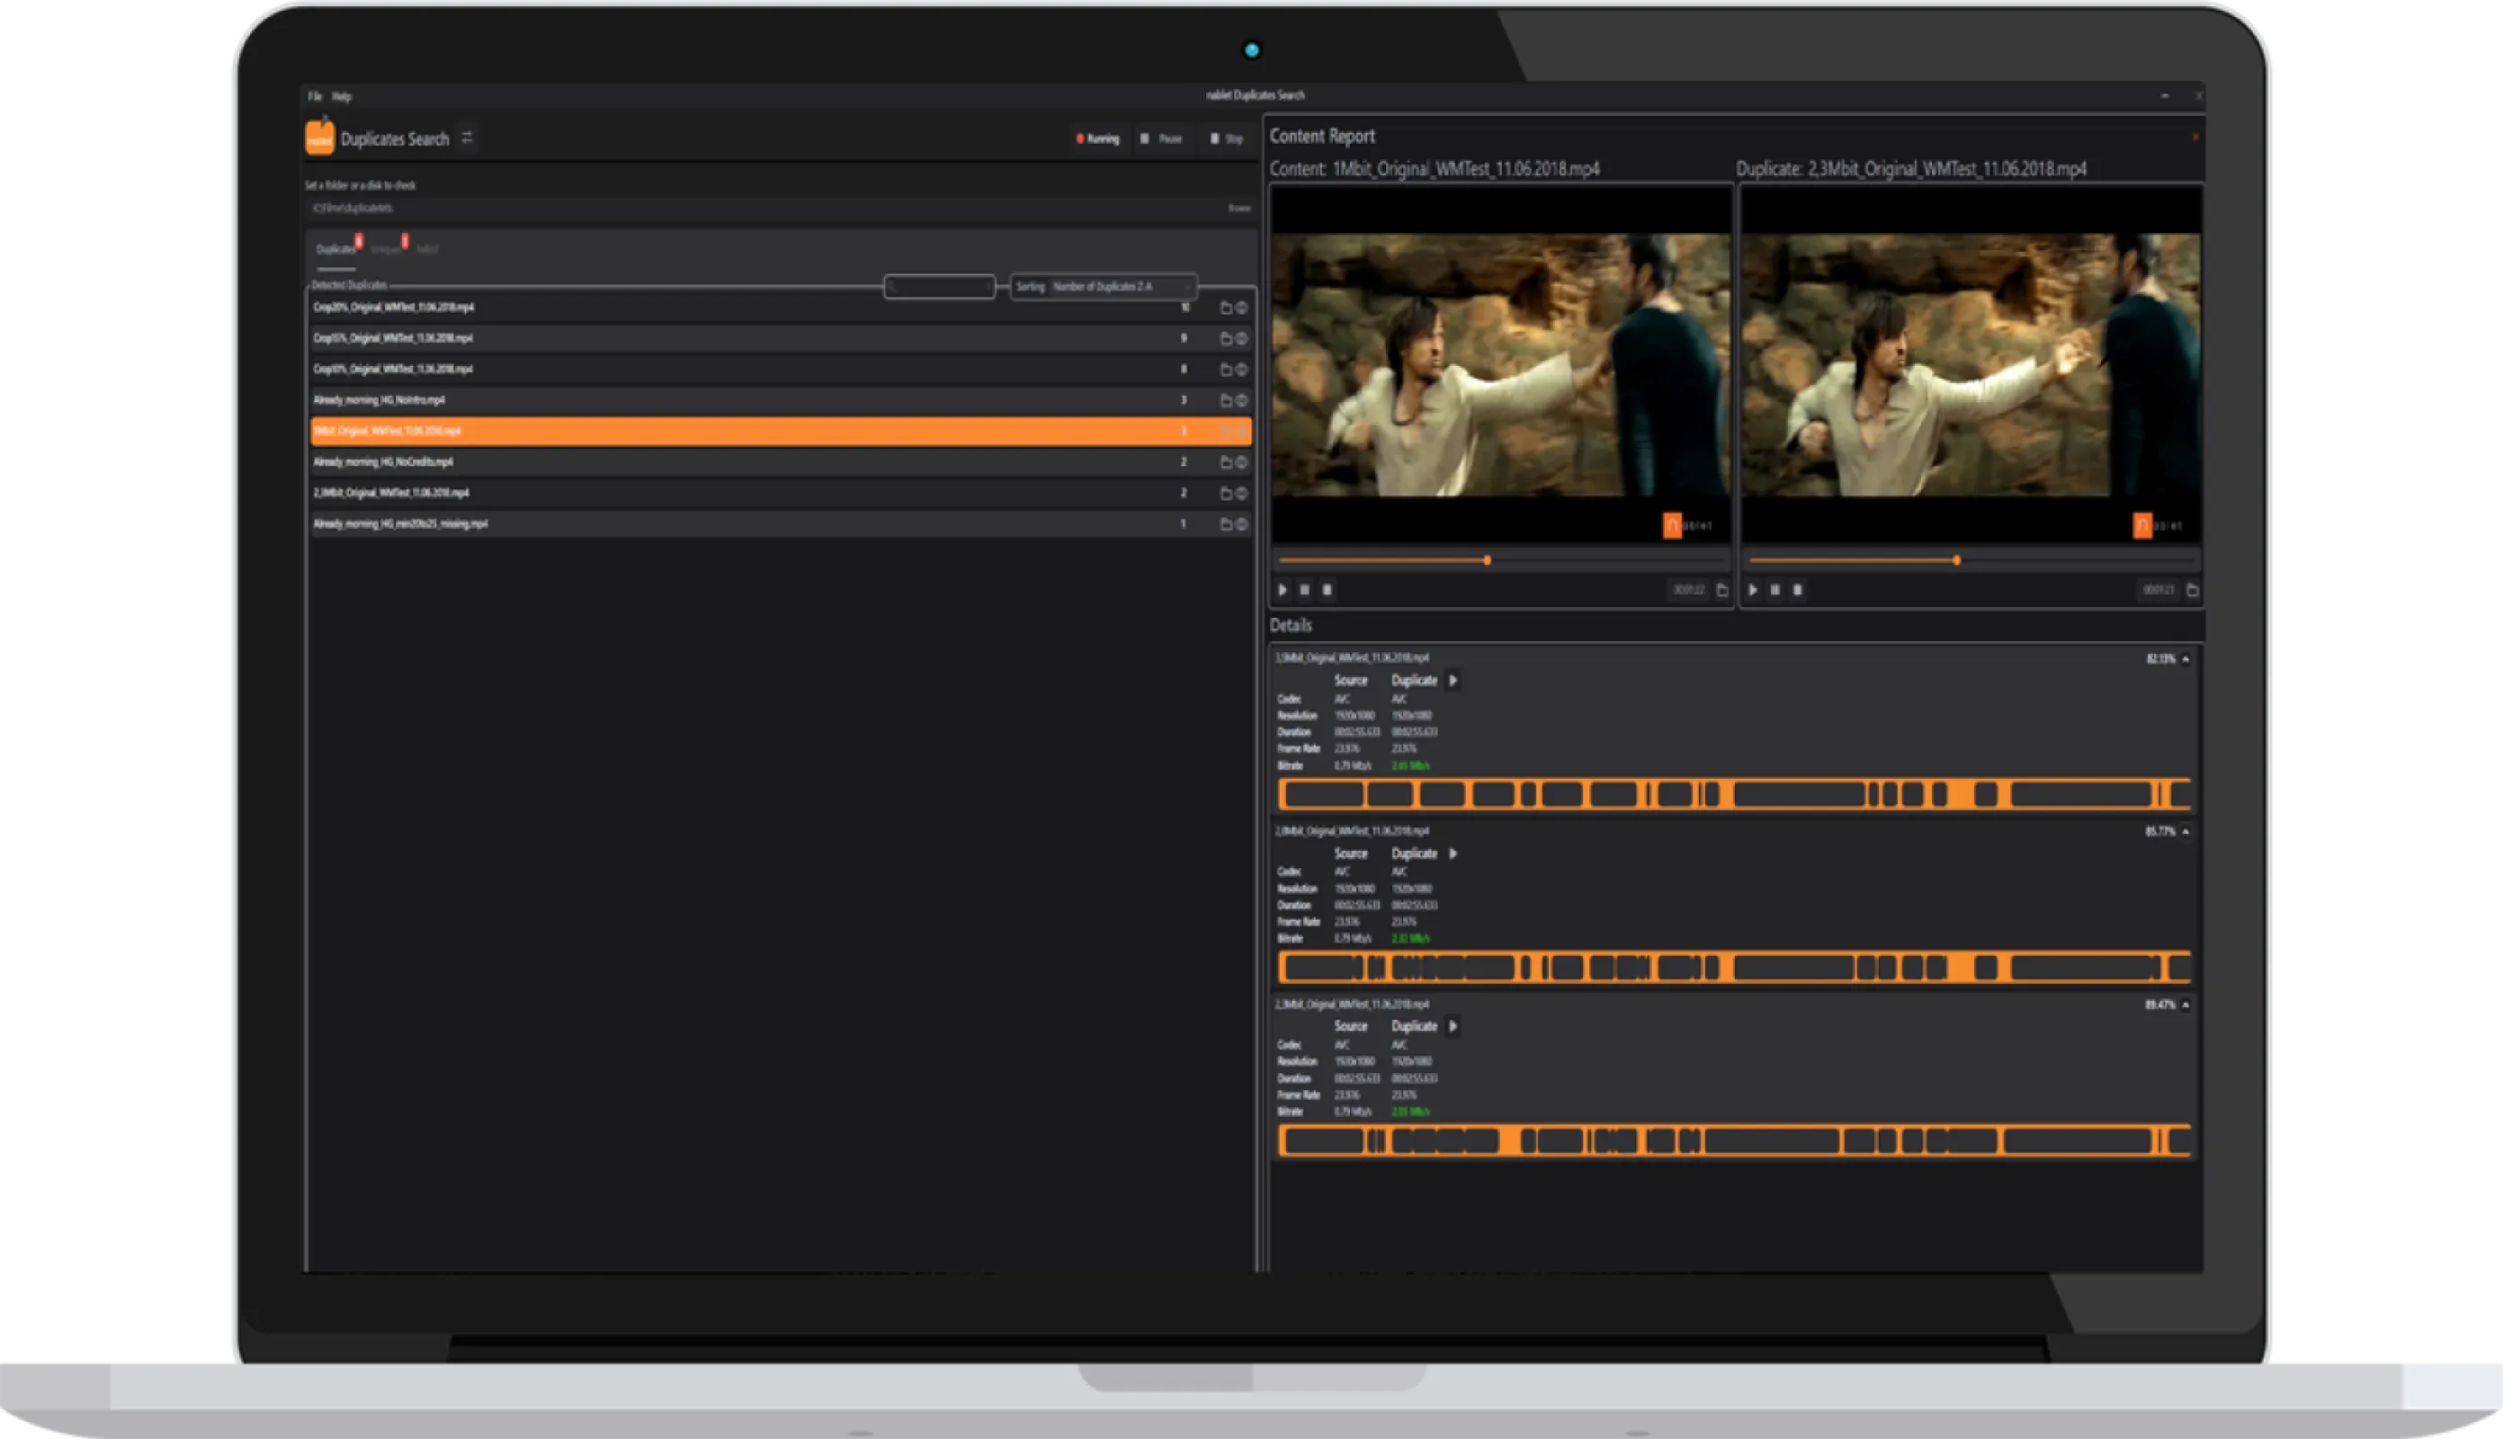Open folder icon under Content video player

coord(1722,590)
